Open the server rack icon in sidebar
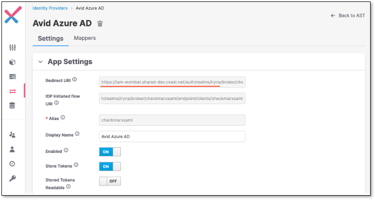 click(13, 76)
